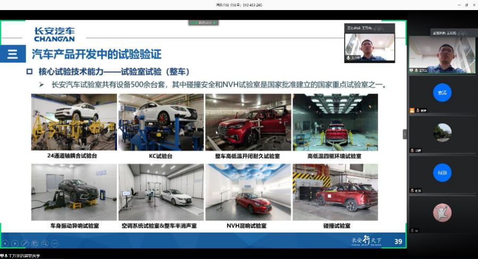Open the see-all-slides icon in slideshow controls

(35, 244)
